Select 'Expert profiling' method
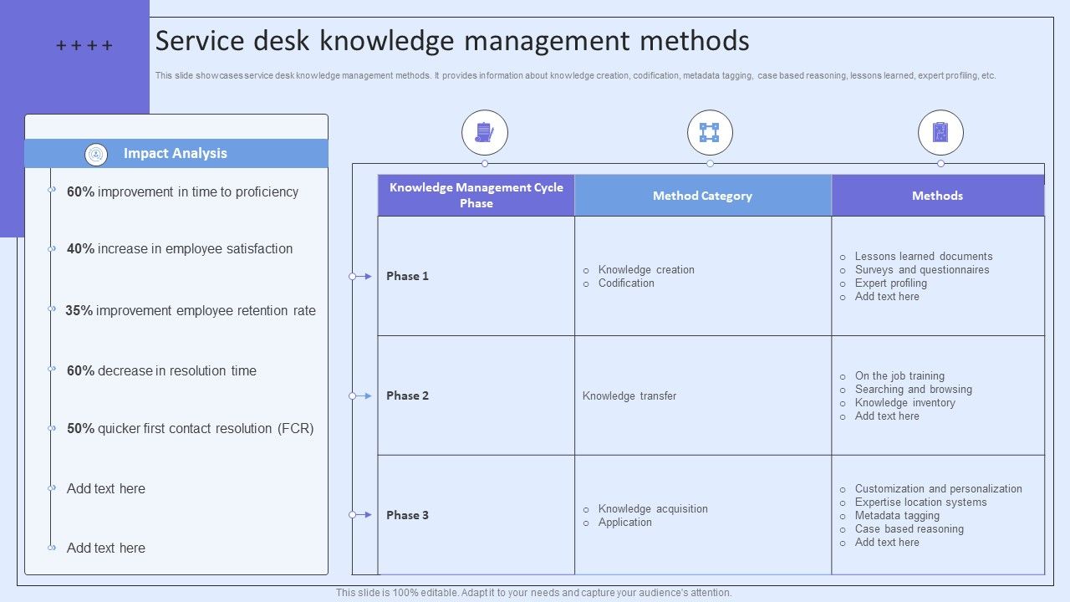Screen dimensions: 1070x602 [x=890, y=283]
